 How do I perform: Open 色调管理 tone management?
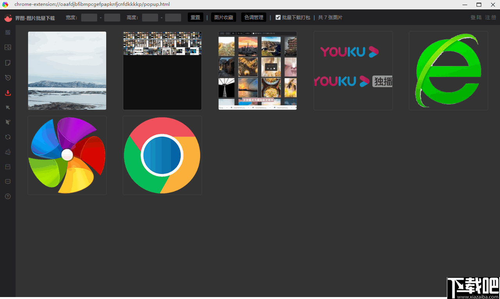(254, 18)
